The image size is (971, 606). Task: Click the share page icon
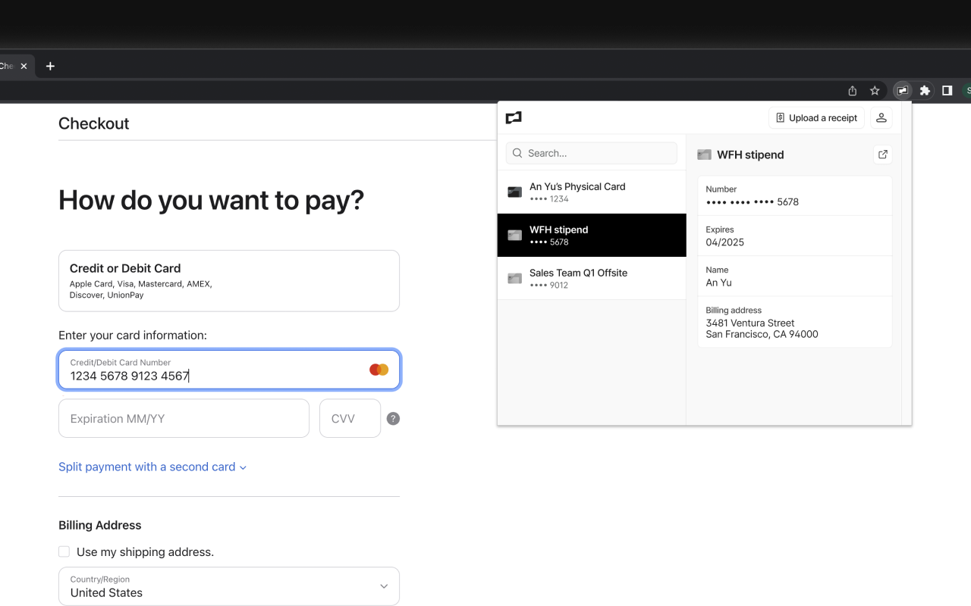point(853,90)
